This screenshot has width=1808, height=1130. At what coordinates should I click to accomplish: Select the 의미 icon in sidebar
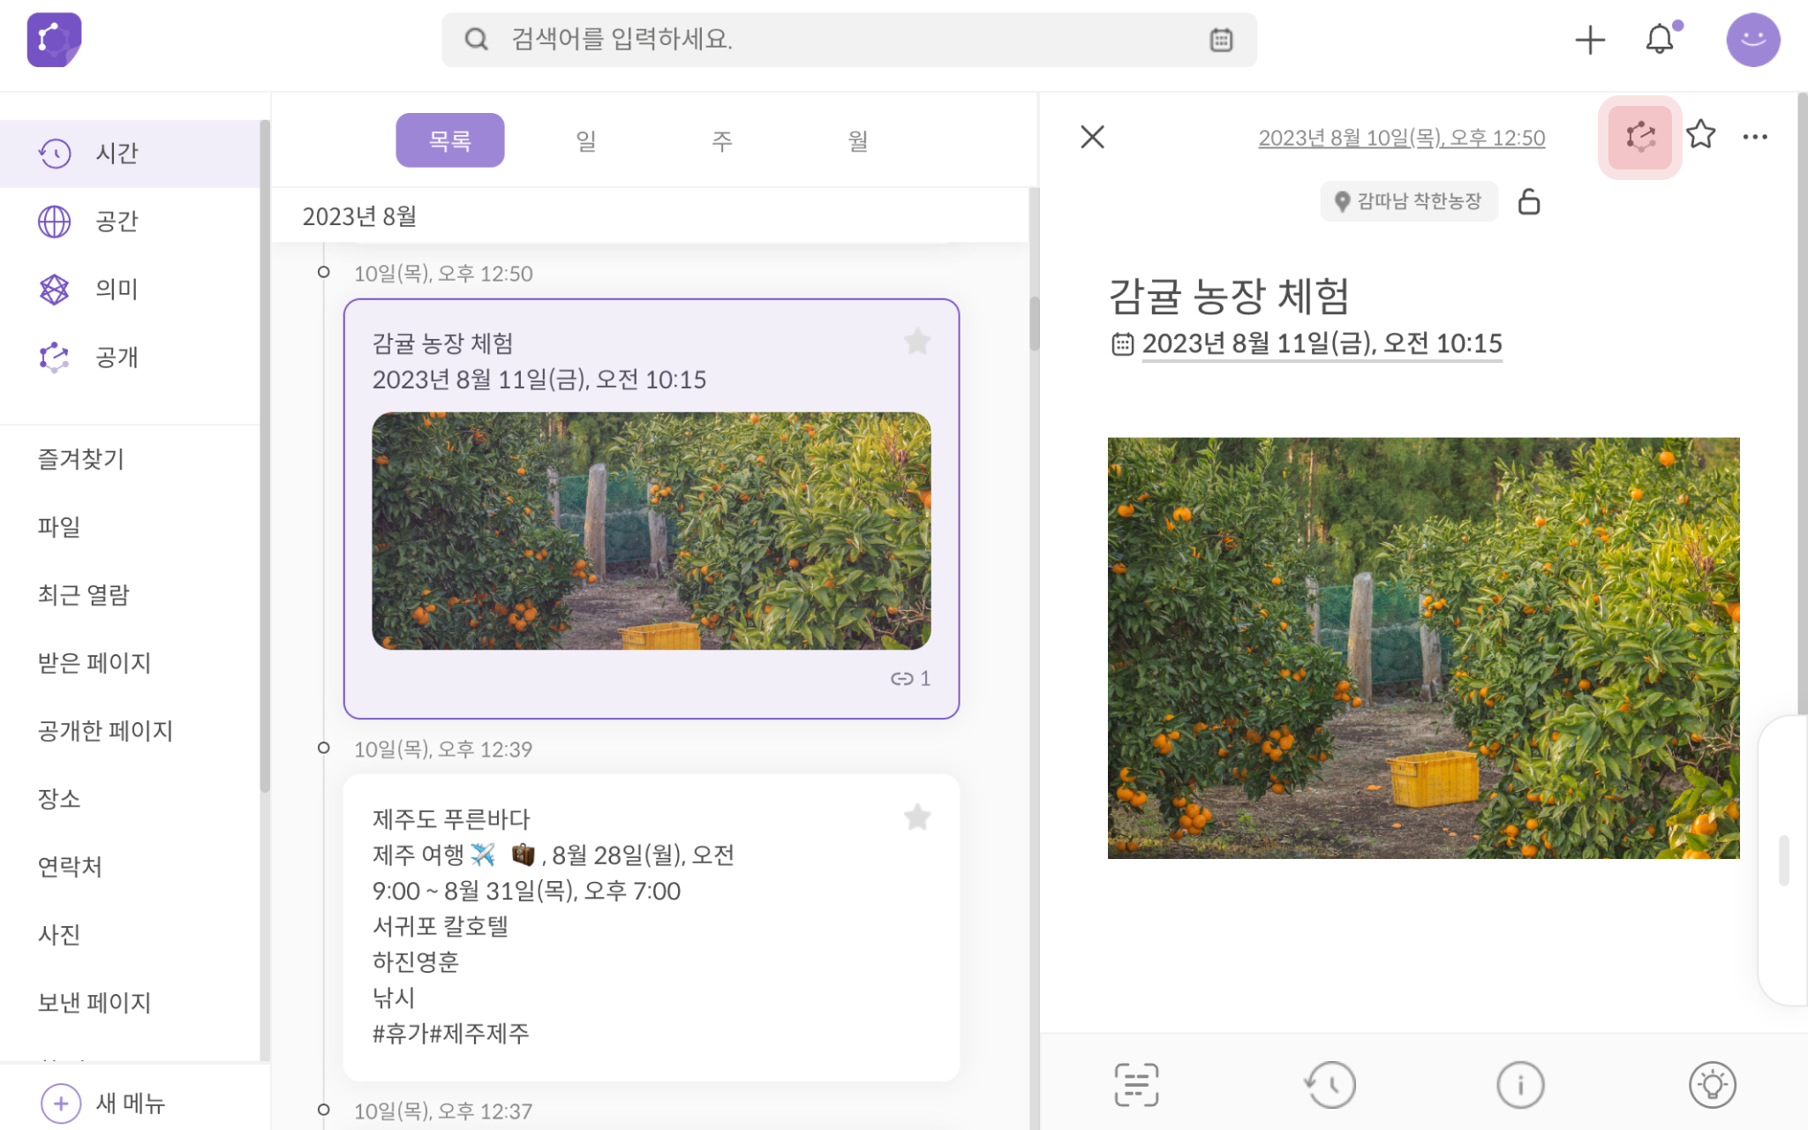click(x=55, y=289)
